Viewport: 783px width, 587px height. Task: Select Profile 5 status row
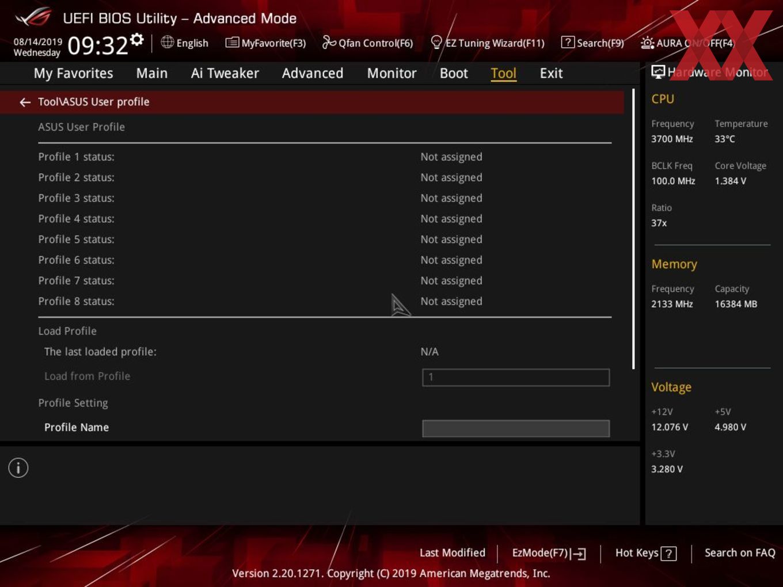[325, 239]
